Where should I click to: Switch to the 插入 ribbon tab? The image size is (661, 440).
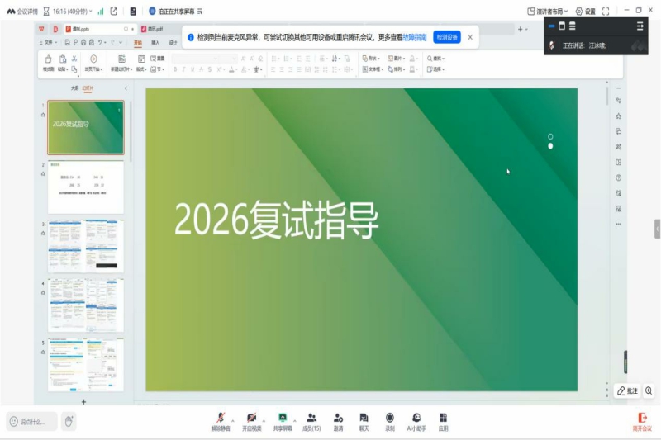(x=155, y=42)
